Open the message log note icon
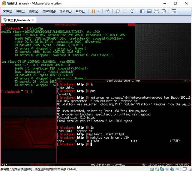 184,169
